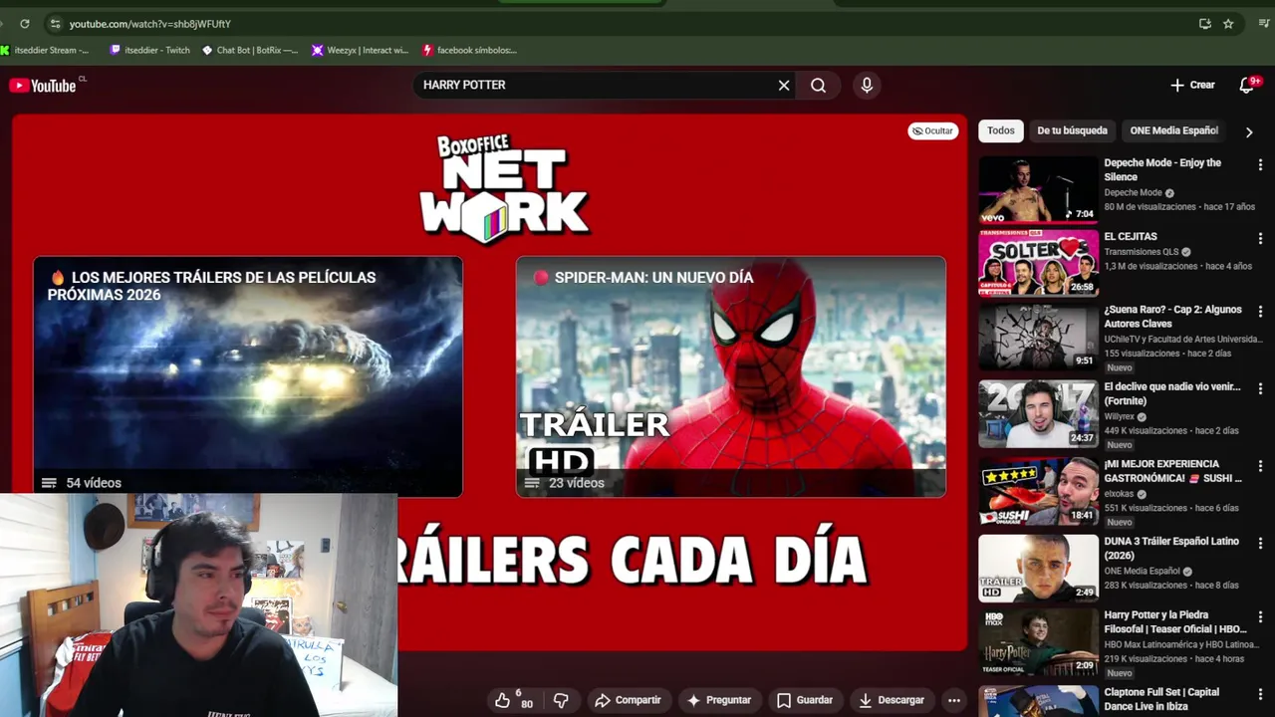
Task: Open site information icon beside URL
Action: (x=55, y=24)
